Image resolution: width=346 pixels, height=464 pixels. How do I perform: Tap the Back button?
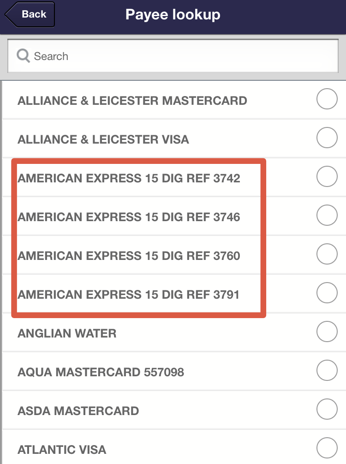pyautogui.click(x=30, y=14)
